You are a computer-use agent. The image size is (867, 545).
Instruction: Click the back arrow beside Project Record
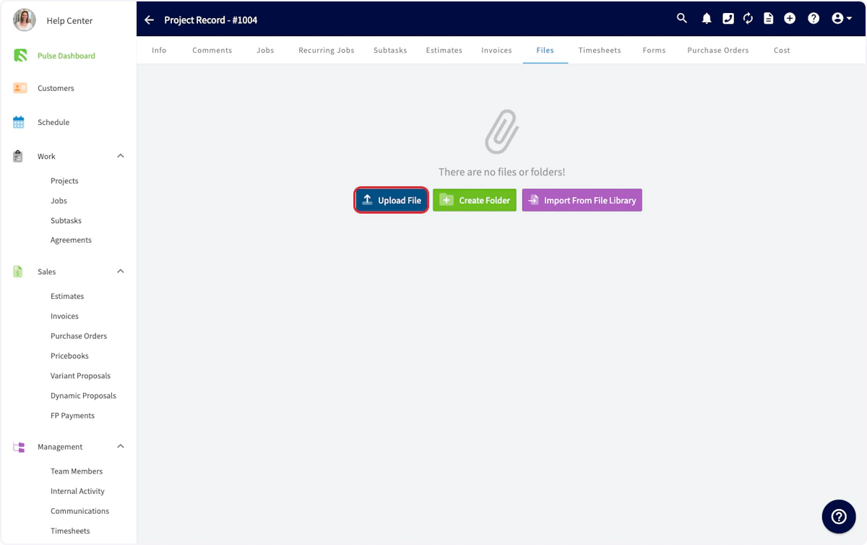[x=149, y=20]
